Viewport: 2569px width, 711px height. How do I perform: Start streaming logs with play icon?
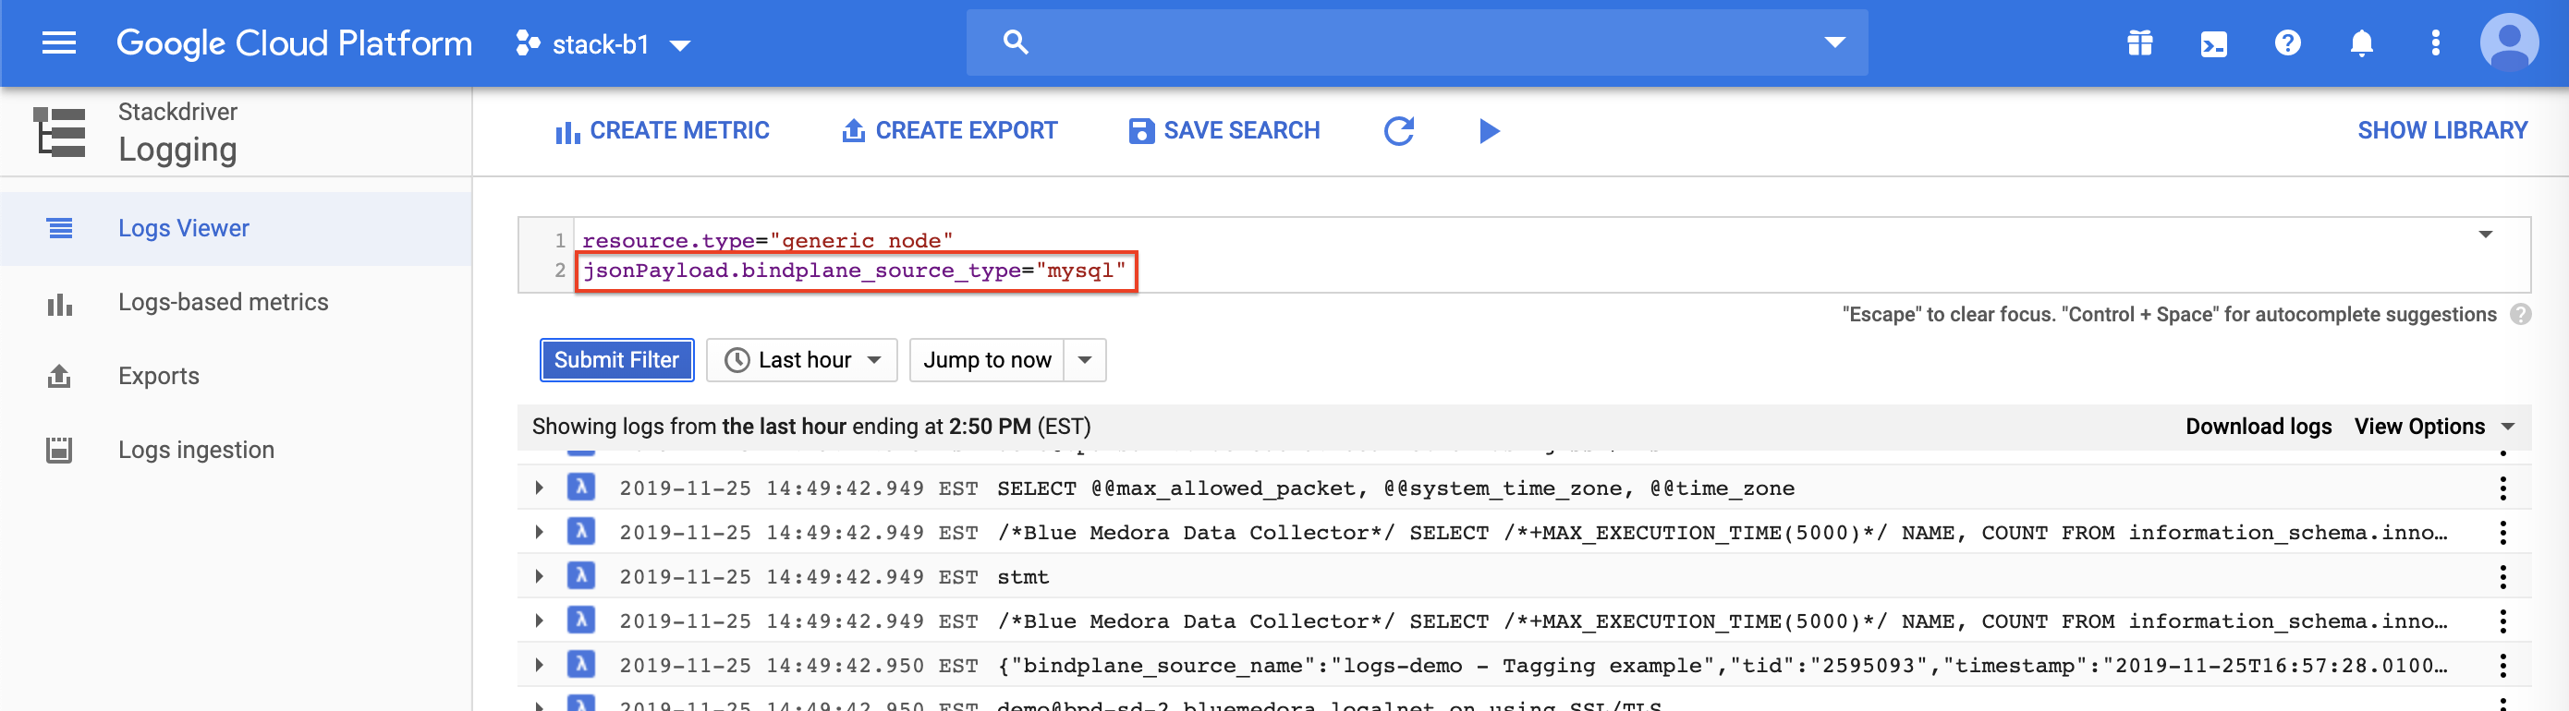click(1489, 130)
